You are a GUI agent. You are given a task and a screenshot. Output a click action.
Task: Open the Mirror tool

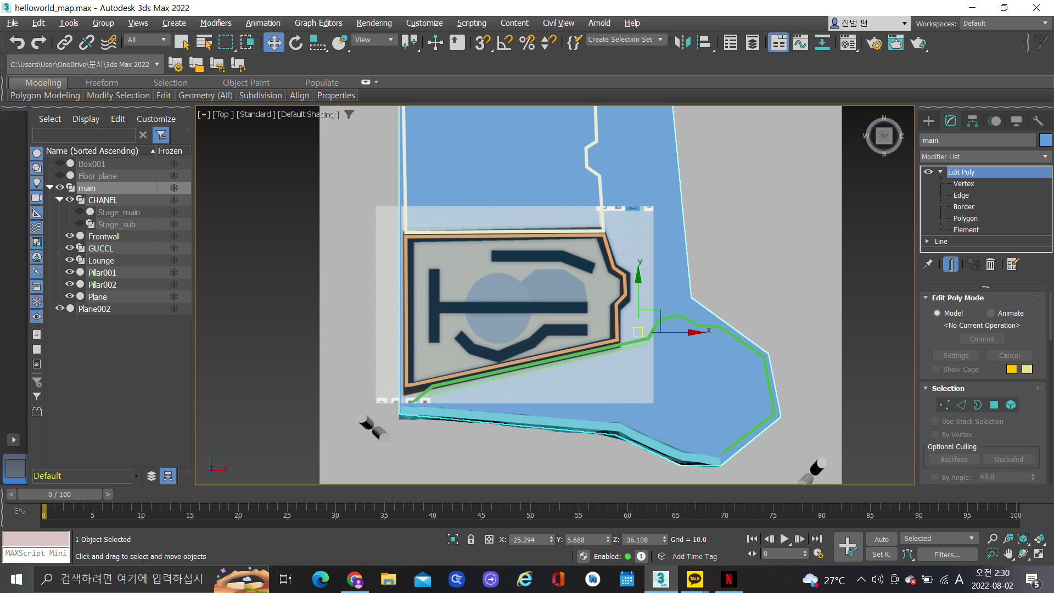point(682,42)
